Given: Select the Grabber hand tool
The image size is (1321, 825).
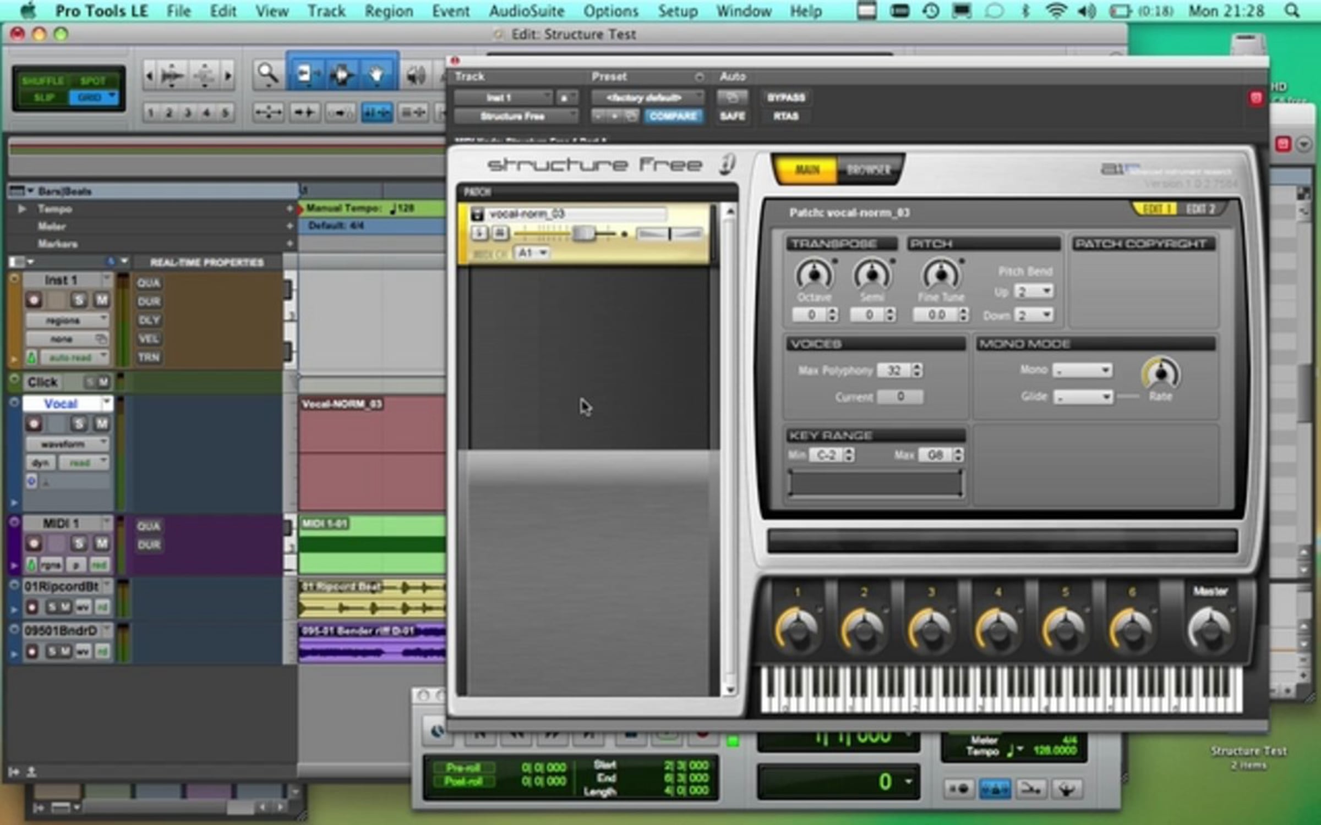Looking at the screenshot, I should pyautogui.click(x=377, y=74).
